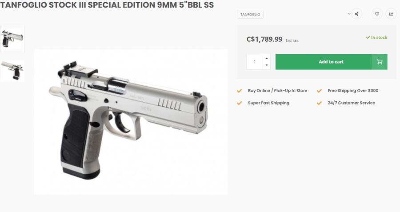Viewport: 400px width, 212px height.
Task: Select the second pistol thumbnail
Action: [12, 71]
